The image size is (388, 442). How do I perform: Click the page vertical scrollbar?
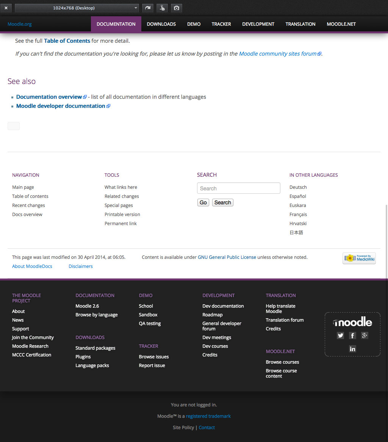(x=386, y=241)
